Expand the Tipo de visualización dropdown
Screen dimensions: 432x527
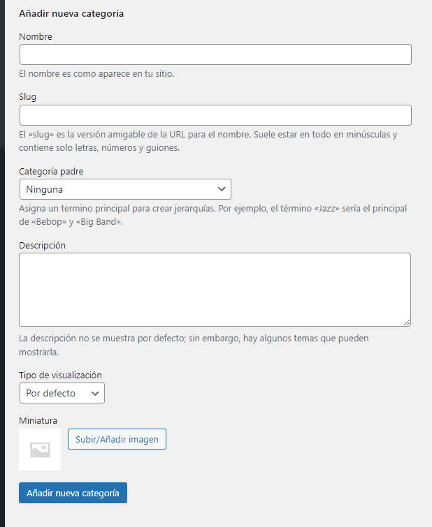tap(62, 393)
